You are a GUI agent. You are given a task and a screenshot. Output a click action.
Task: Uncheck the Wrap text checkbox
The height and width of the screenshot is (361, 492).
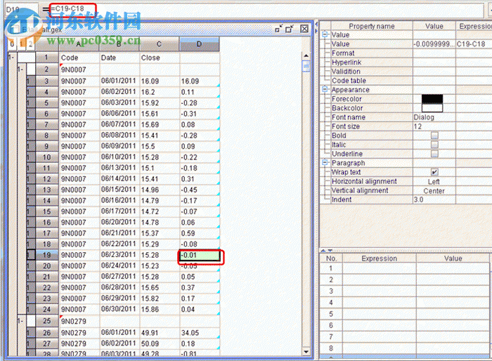434,172
